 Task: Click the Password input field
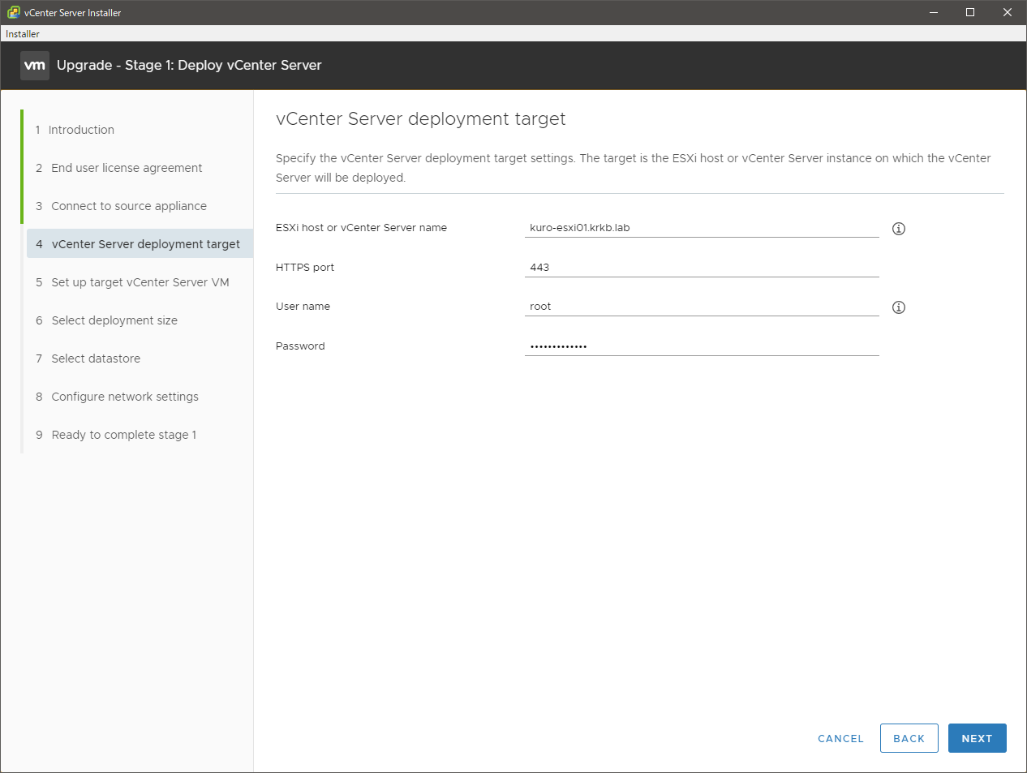(701, 346)
